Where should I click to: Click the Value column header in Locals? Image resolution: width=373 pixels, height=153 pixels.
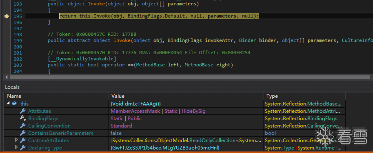coord(186,96)
